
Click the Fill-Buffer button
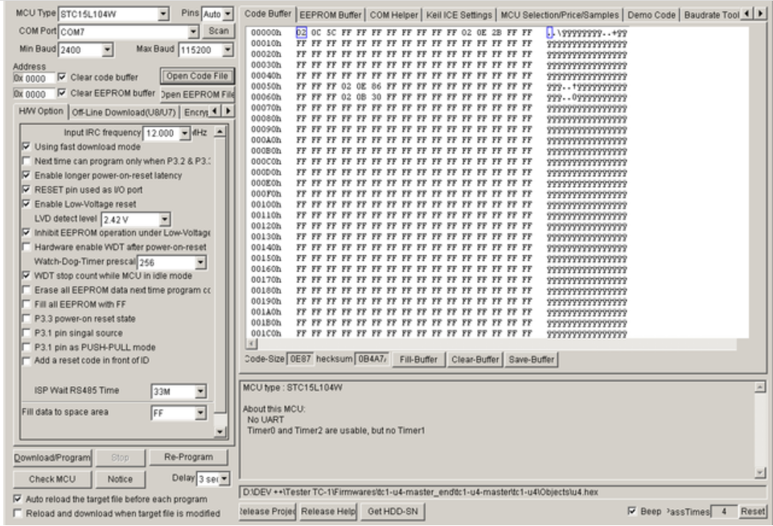click(x=418, y=360)
